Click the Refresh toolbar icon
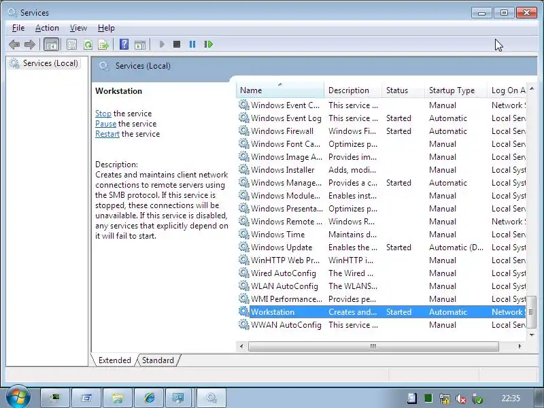The image size is (544, 408). pyautogui.click(x=88, y=44)
